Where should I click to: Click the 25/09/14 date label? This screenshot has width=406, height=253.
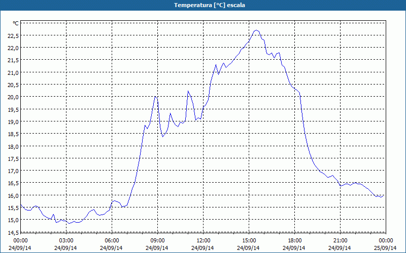pos(385,248)
